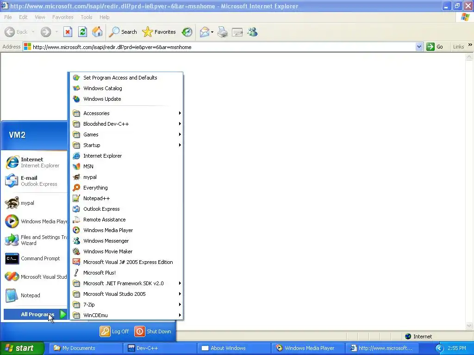
Task: Click All Programs in Start menu
Action: tap(35, 314)
